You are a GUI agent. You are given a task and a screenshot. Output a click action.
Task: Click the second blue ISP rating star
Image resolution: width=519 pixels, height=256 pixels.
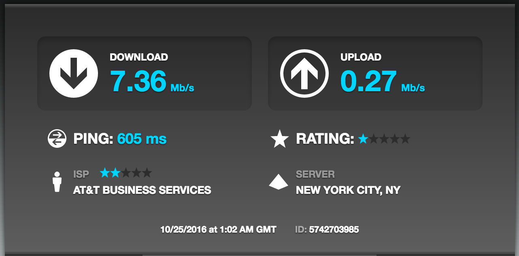click(x=115, y=173)
